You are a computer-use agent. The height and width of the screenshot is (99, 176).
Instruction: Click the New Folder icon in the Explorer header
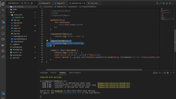tap(25, 3)
